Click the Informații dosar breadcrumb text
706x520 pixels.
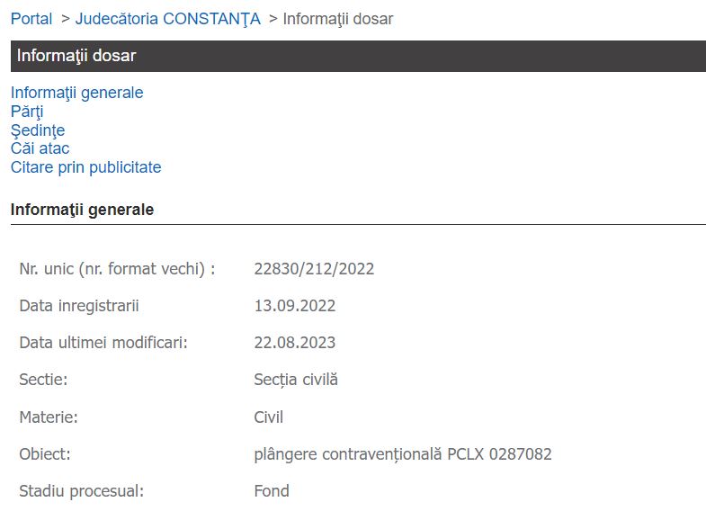337,19
